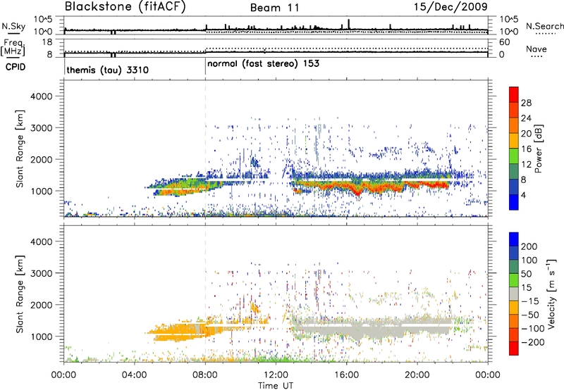Click the 4000 tick in the power panel
This screenshot has width=564, height=390.
pyautogui.click(x=41, y=96)
